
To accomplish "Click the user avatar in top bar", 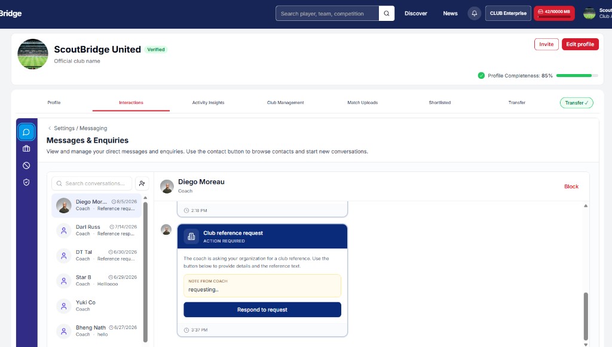I will coord(589,13).
